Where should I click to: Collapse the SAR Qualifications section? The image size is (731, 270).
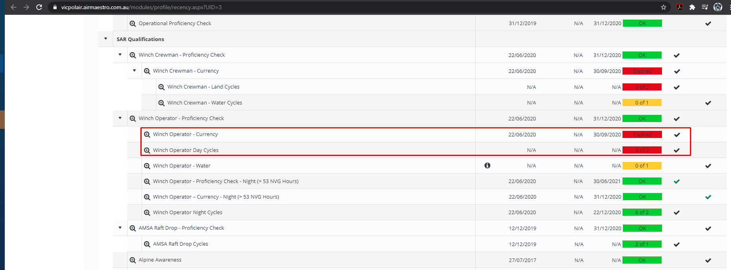106,39
